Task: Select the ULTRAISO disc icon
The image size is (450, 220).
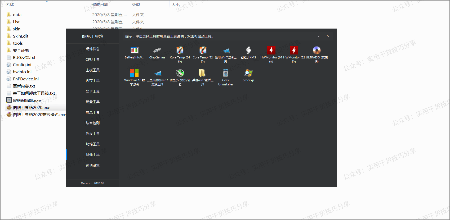Action: (x=317, y=51)
